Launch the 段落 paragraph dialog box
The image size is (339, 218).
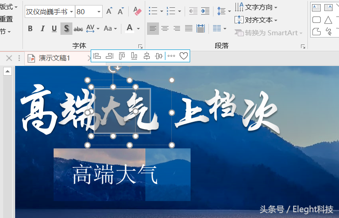tap(303, 46)
